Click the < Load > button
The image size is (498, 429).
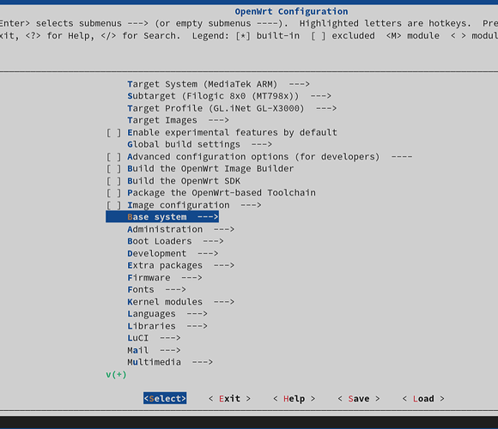pos(423,398)
